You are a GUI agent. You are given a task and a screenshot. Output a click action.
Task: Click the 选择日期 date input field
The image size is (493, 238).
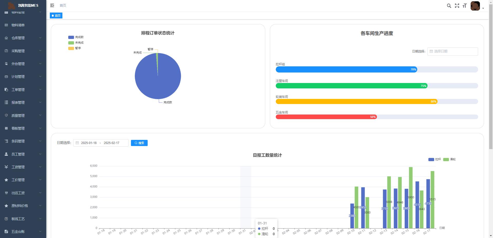tap(452, 51)
